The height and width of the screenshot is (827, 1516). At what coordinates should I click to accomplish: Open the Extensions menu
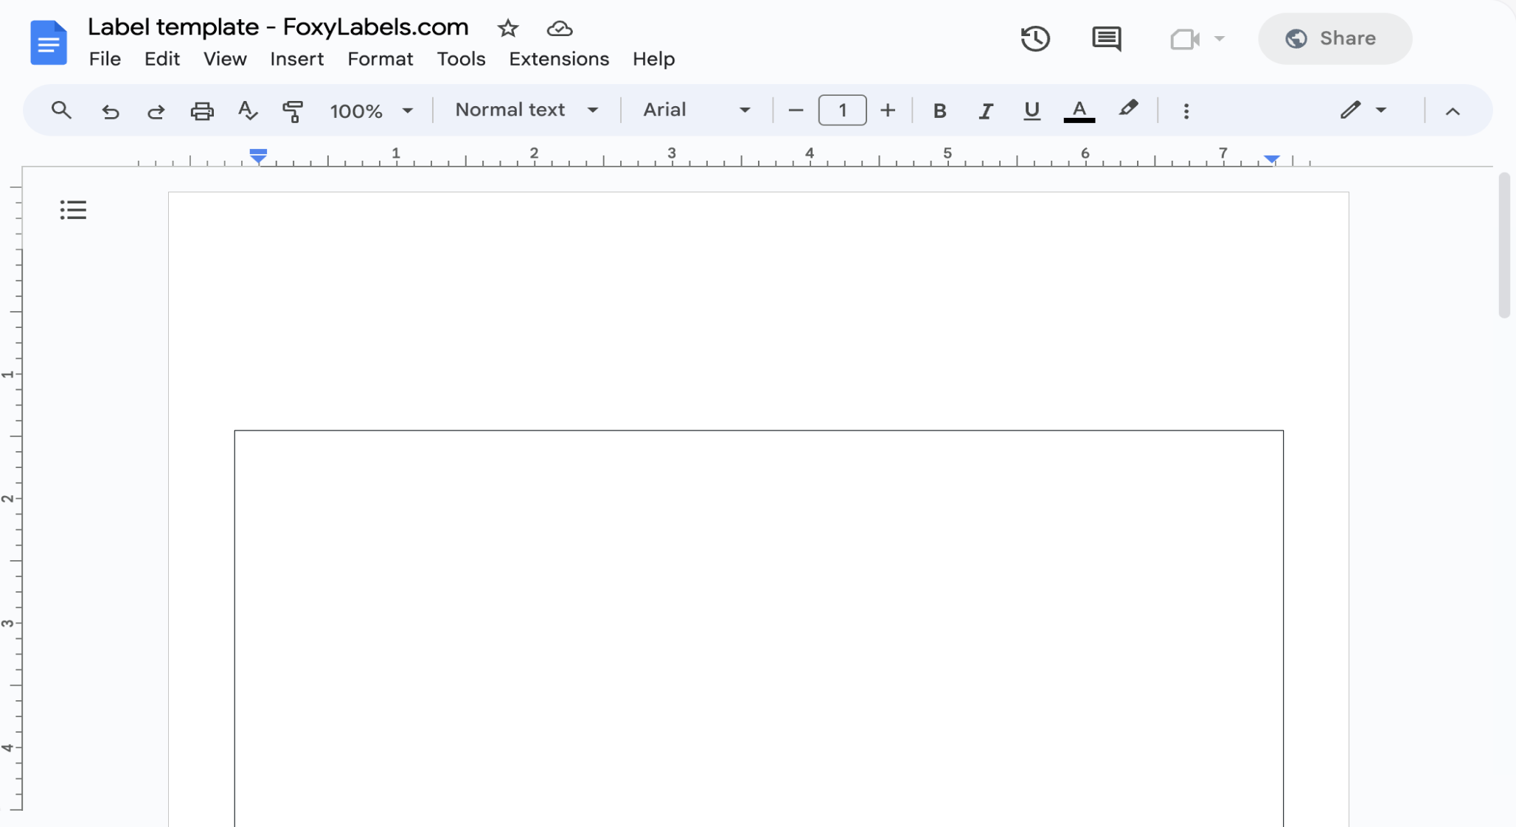tap(558, 59)
